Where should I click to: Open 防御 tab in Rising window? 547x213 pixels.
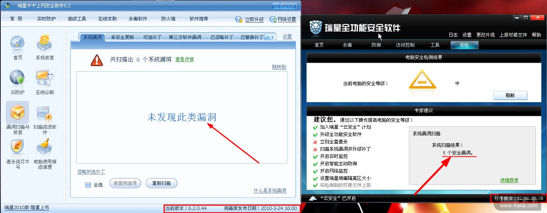pyautogui.click(x=376, y=45)
